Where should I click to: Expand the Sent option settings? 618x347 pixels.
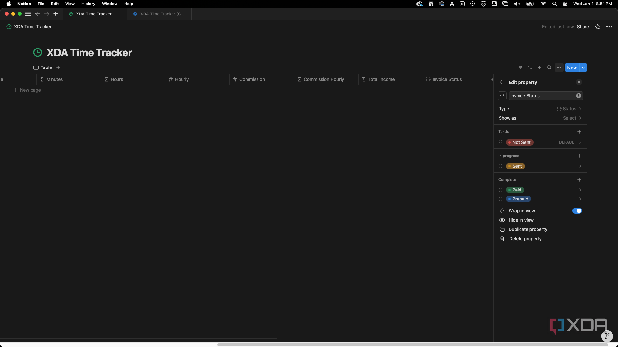pyautogui.click(x=580, y=166)
